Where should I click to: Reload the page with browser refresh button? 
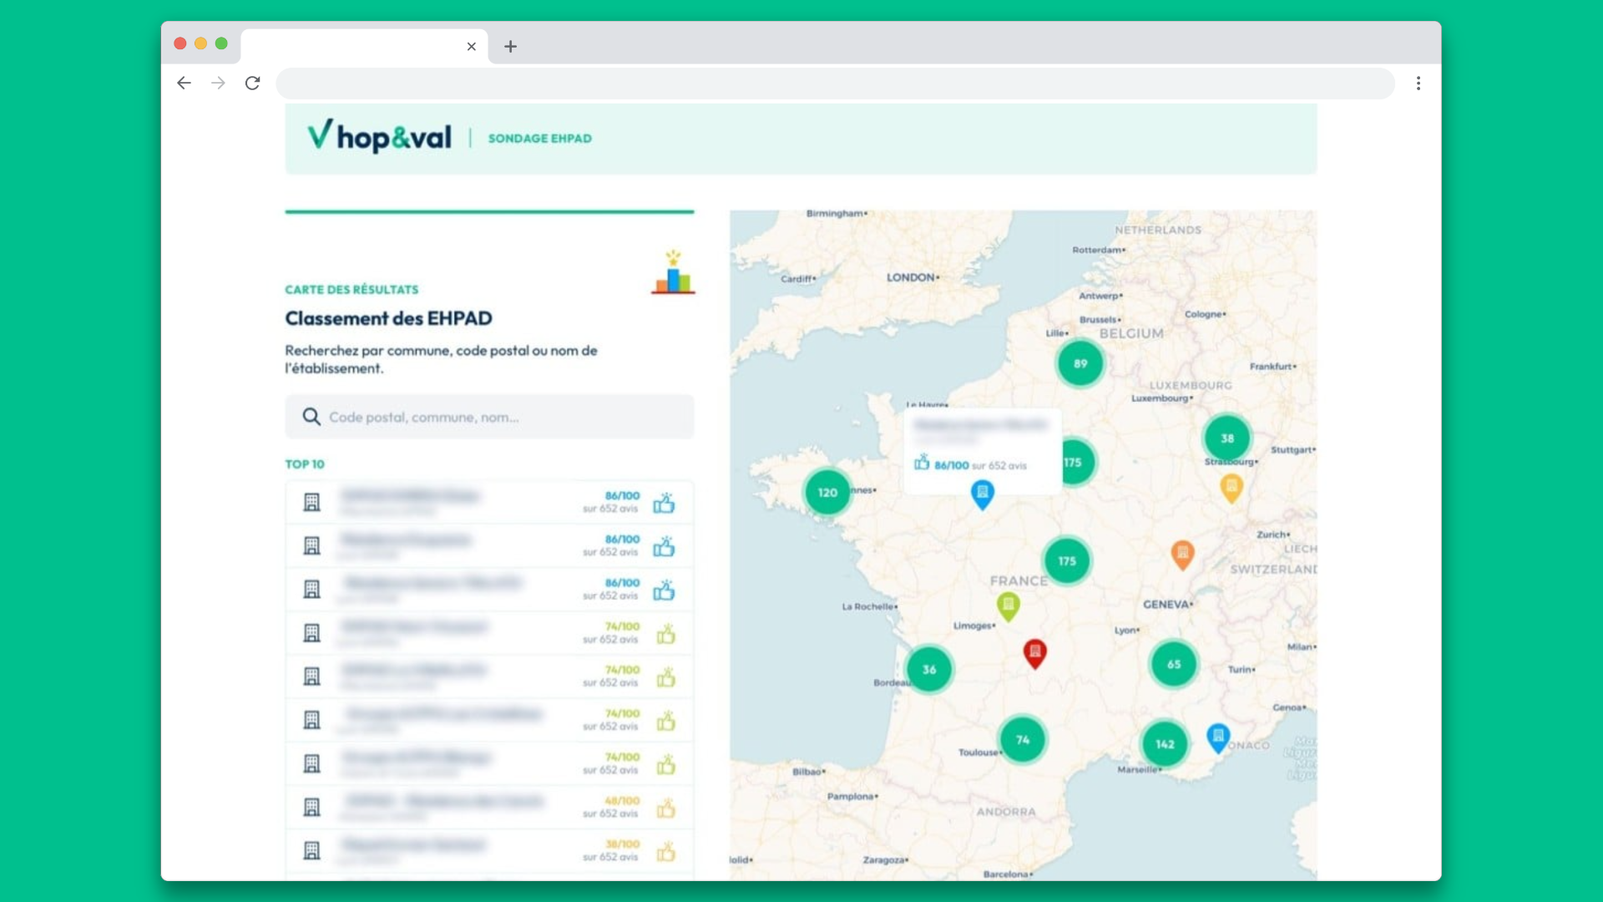click(x=252, y=83)
